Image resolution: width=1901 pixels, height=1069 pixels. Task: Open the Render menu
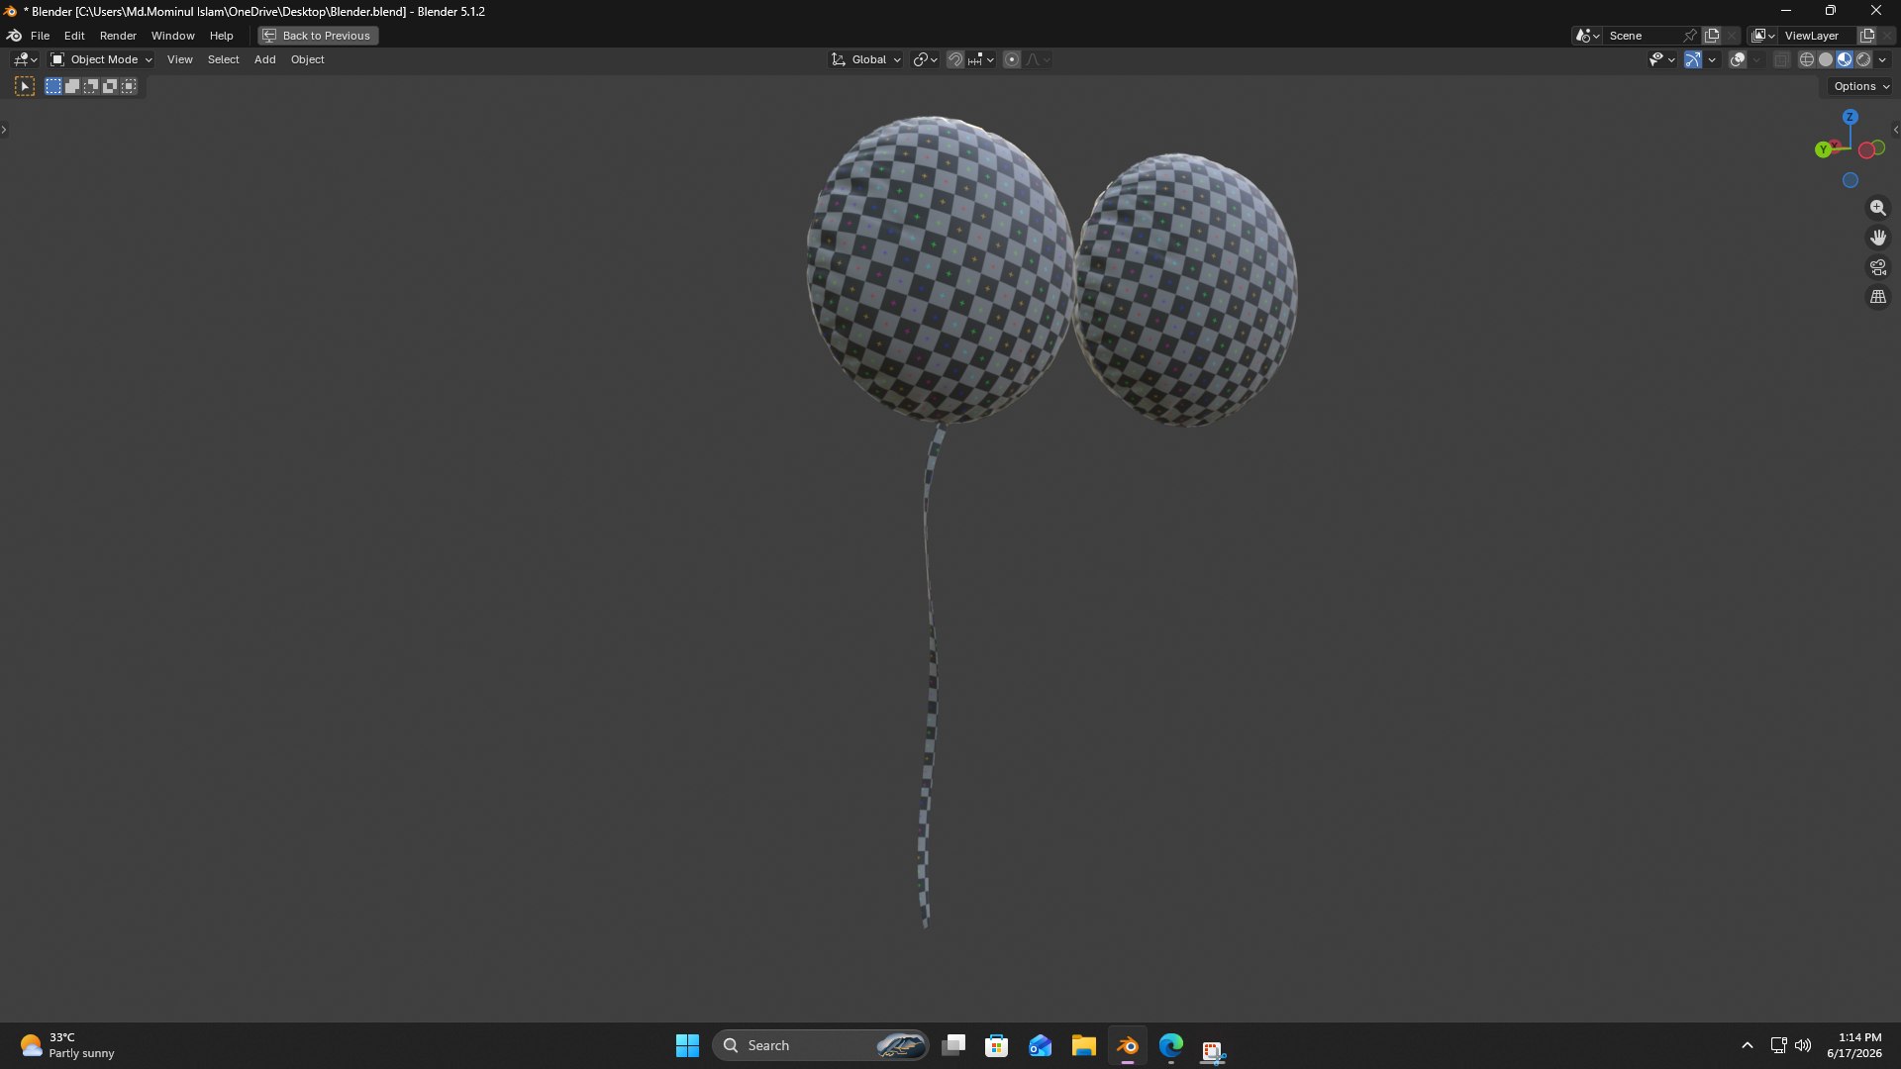click(118, 36)
